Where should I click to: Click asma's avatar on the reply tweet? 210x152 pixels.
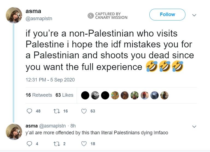click(14, 131)
